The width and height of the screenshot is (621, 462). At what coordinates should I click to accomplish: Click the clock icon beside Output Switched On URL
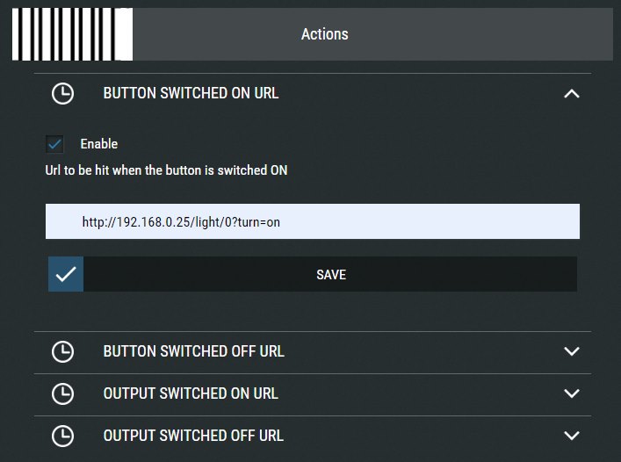[62, 393]
